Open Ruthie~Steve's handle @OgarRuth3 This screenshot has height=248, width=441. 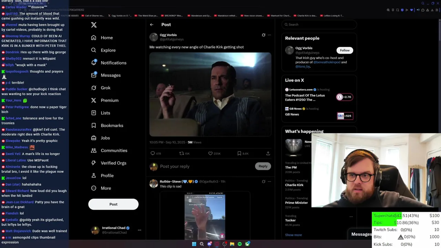coord(208,182)
